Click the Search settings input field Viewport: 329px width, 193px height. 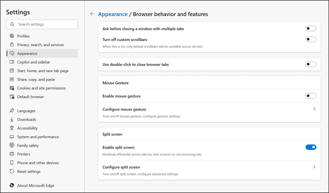pyautogui.click(x=45, y=24)
